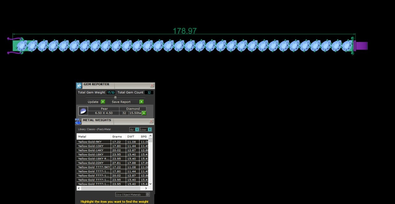Click the Save Report button label
Viewport: 395px width, 204px height.
(x=121, y=102)
